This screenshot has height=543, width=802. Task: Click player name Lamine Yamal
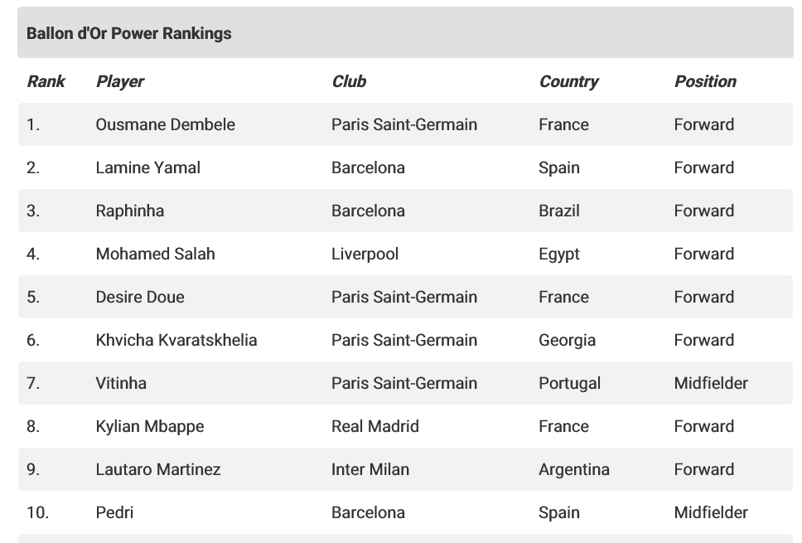click(147, 167)
